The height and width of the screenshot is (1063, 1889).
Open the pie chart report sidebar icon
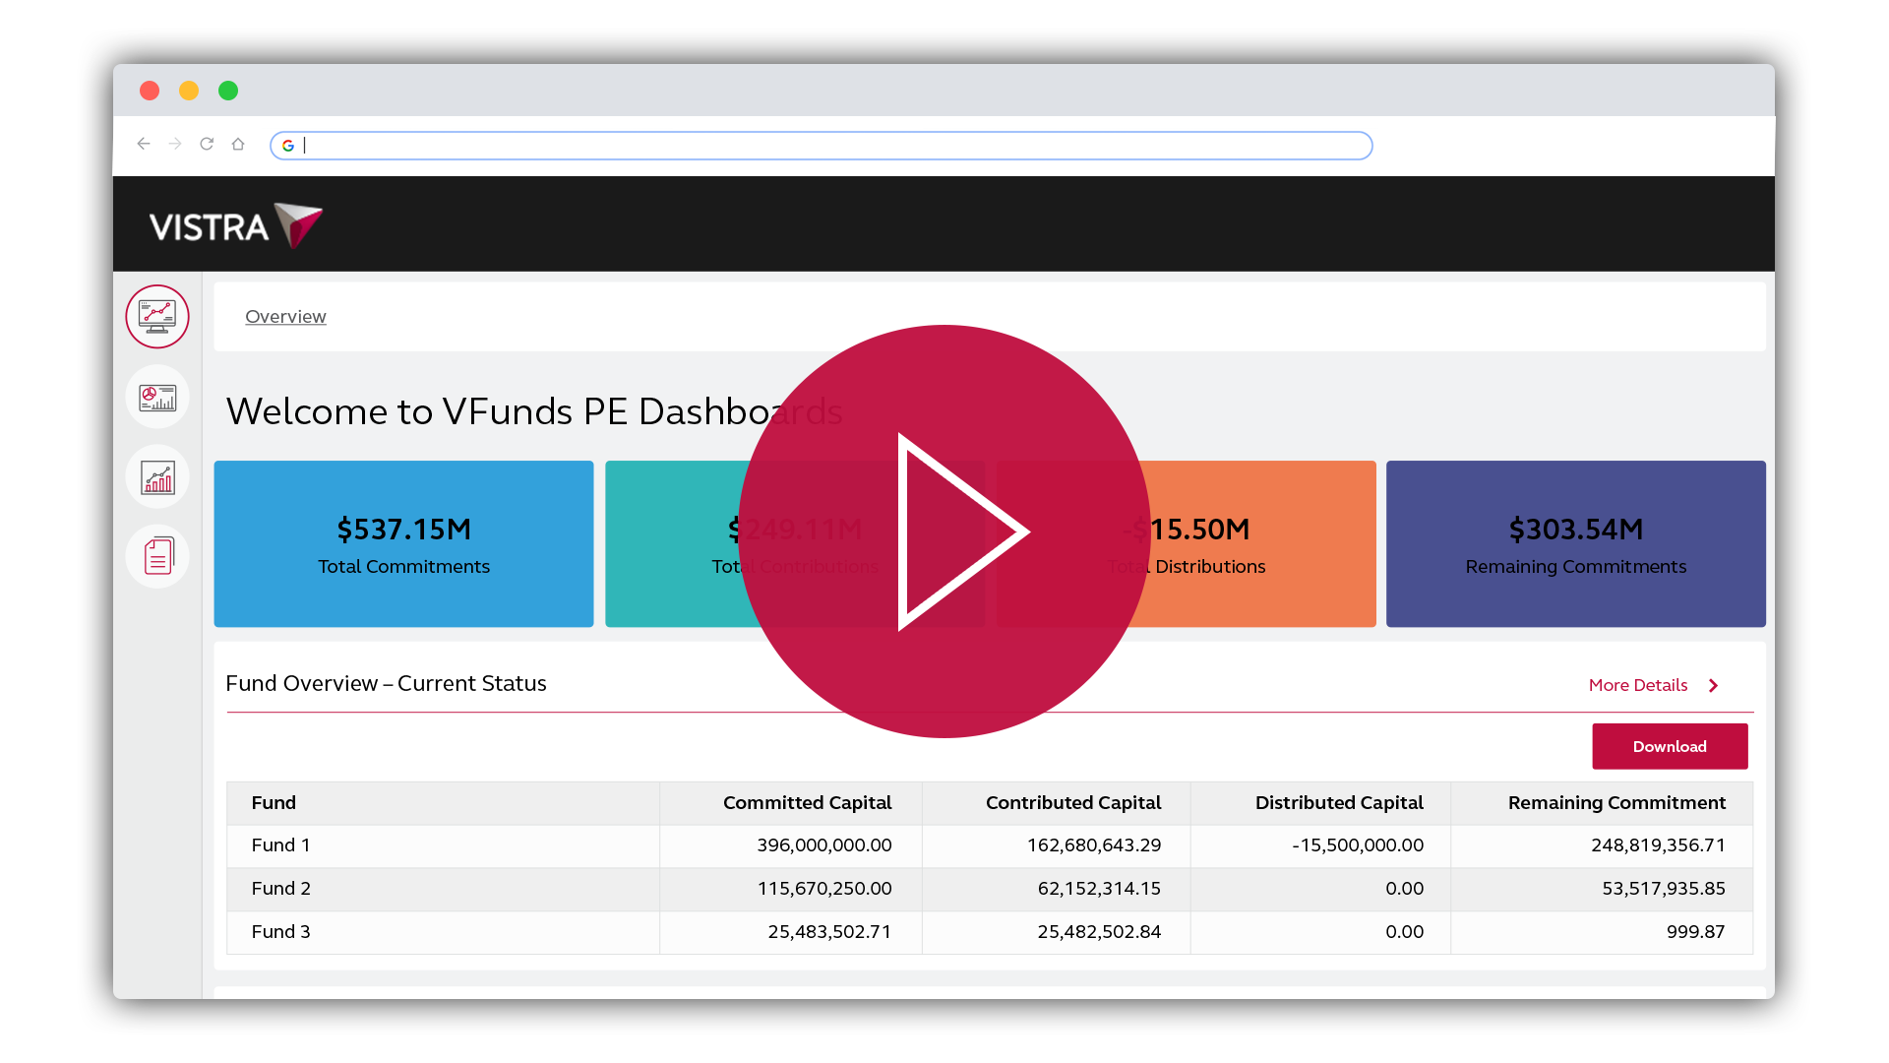157,398
